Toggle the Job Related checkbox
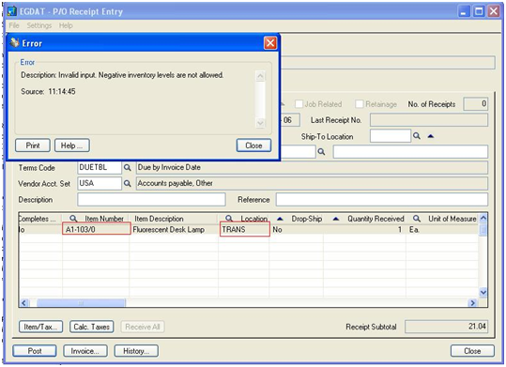The height and width of the screenshot is (367, 506). coord(299,104)
